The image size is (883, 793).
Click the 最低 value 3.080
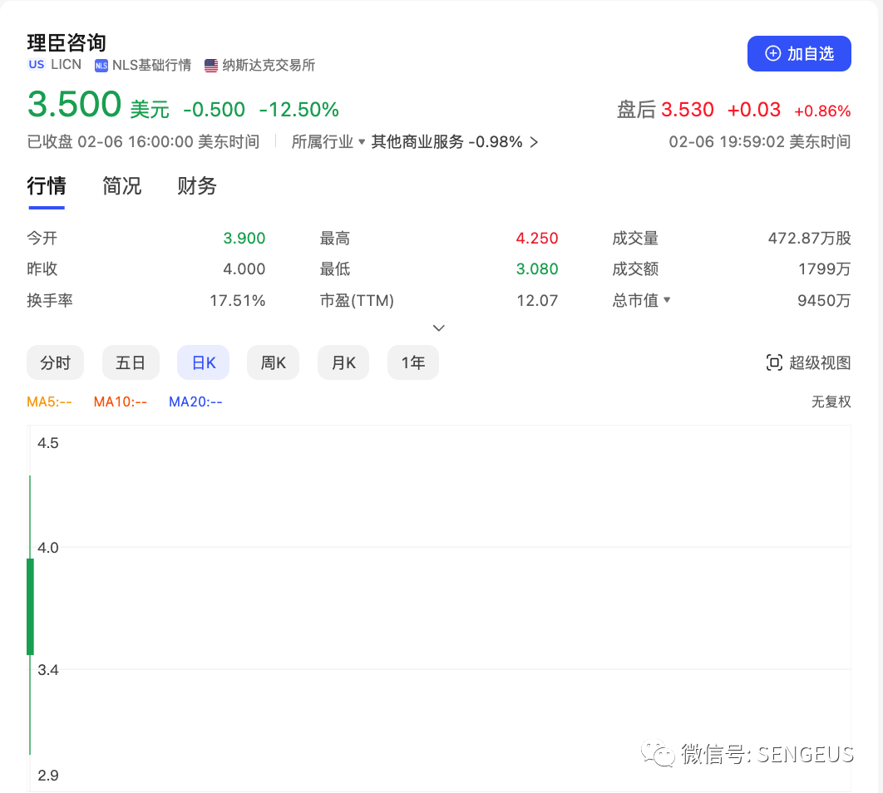tap(536, 269)
